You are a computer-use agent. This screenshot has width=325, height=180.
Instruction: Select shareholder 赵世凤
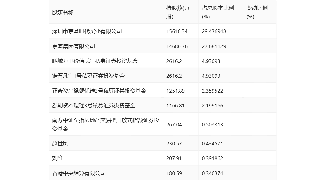[x=60, y=143]
